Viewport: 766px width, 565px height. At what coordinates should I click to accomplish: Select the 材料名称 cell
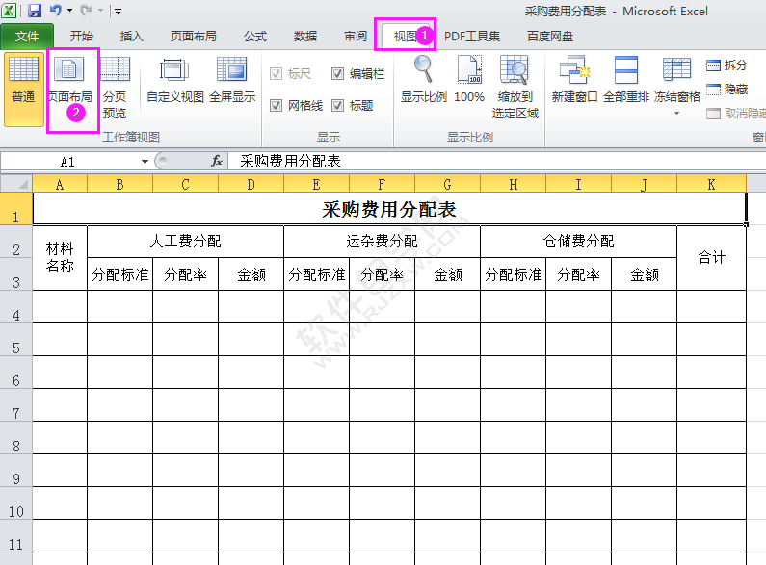60,258
